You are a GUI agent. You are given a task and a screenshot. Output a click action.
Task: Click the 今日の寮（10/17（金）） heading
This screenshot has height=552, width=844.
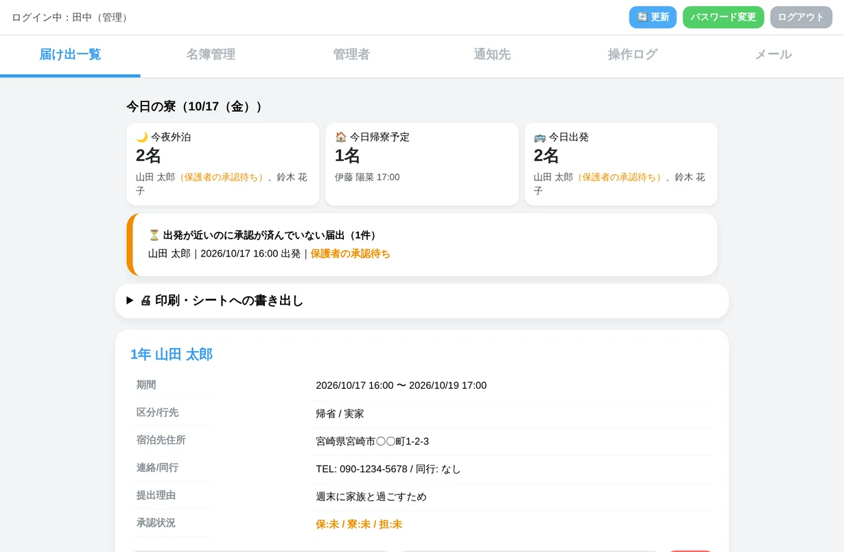(194, 106)
